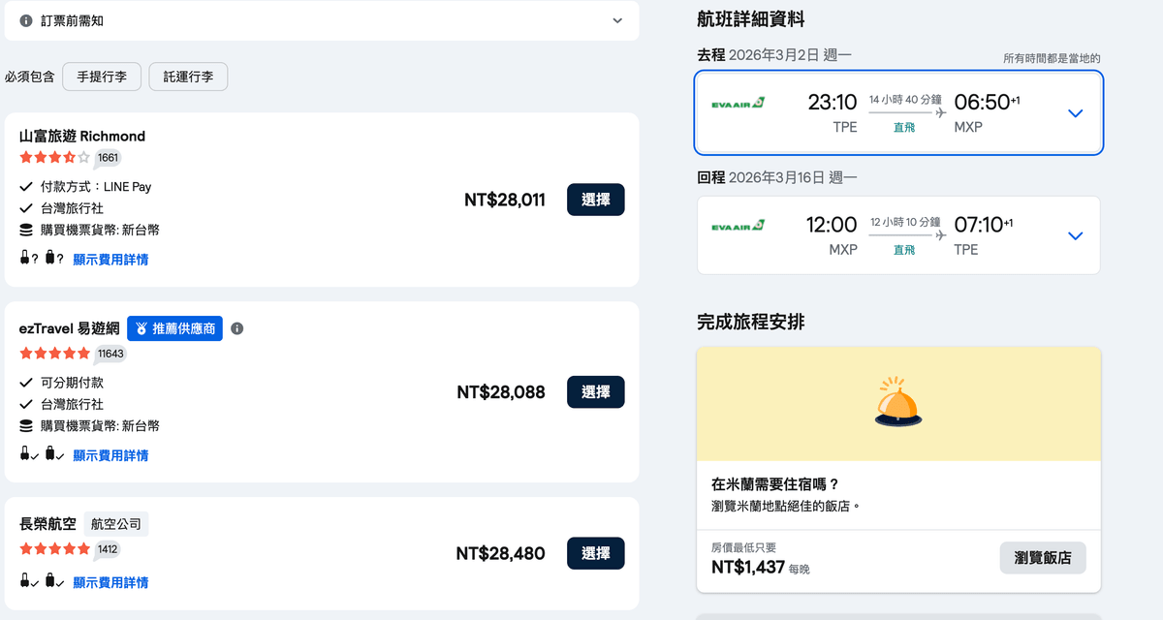Click 山富旅遊 Richmond star rating

54,157
